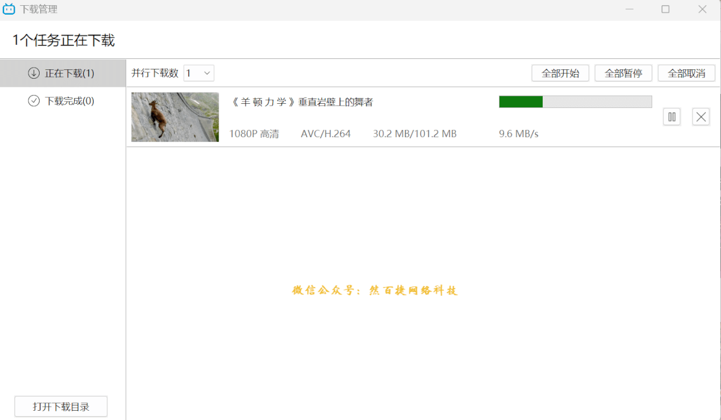
Task: Click the 1080P 高清 quality label
Action: pos(254,133)
